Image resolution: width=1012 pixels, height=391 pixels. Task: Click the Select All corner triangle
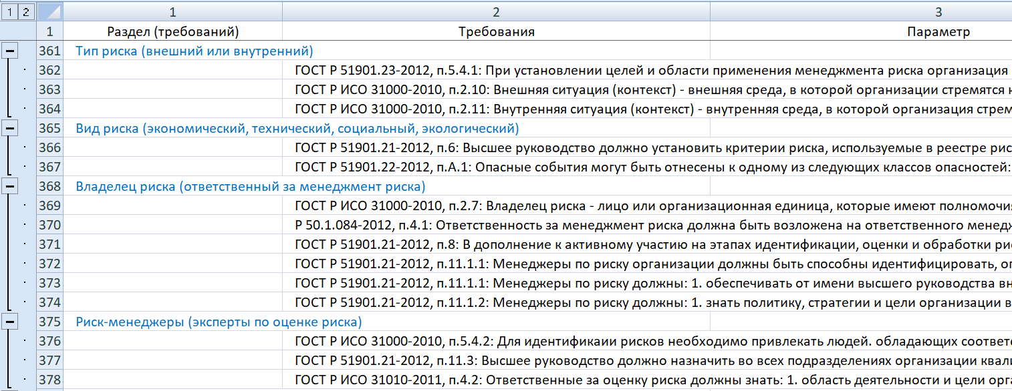coord(50,11)
